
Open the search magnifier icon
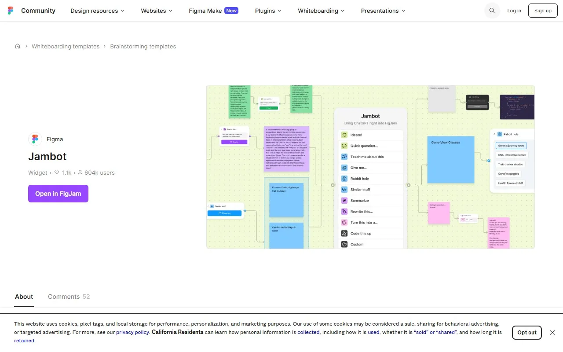pos(492,11)
